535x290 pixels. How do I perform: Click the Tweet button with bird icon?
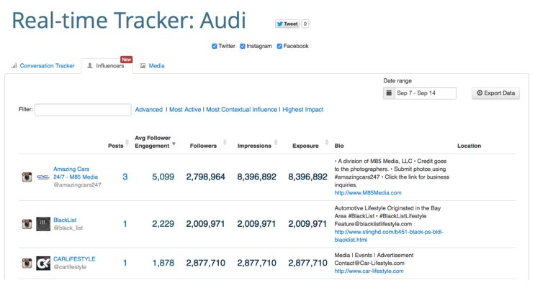(287, 24)
